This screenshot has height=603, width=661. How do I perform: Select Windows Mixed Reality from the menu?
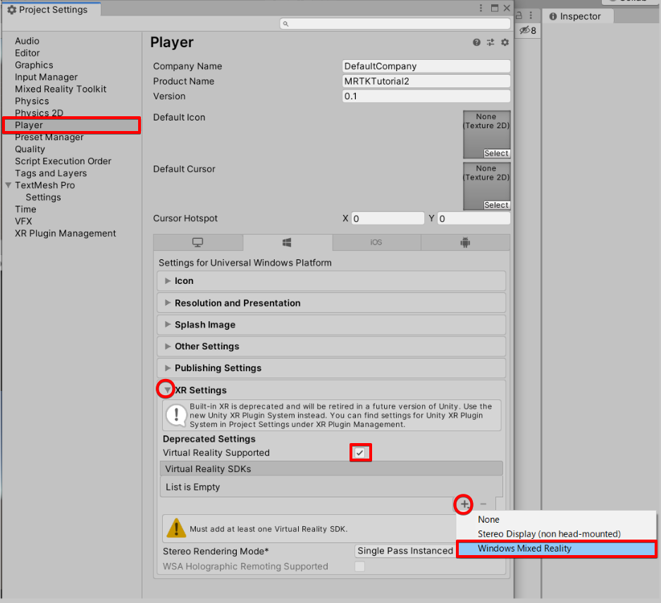(x=557, y=549)
